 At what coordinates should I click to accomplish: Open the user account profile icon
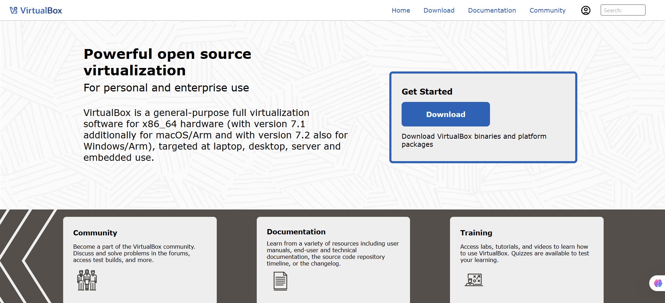point(585,11)
